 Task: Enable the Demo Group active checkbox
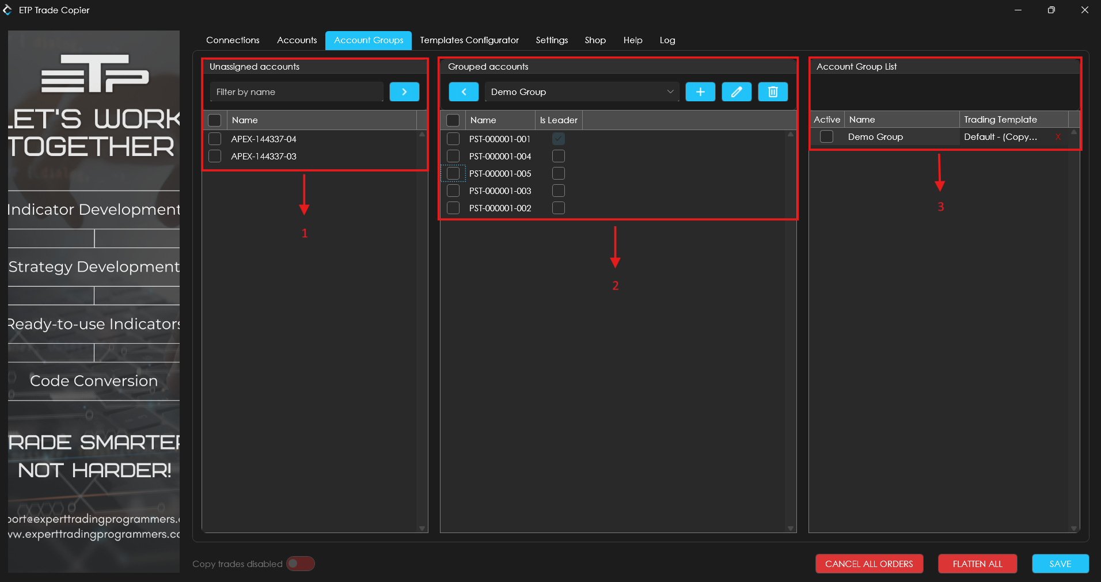pos(826,137)
